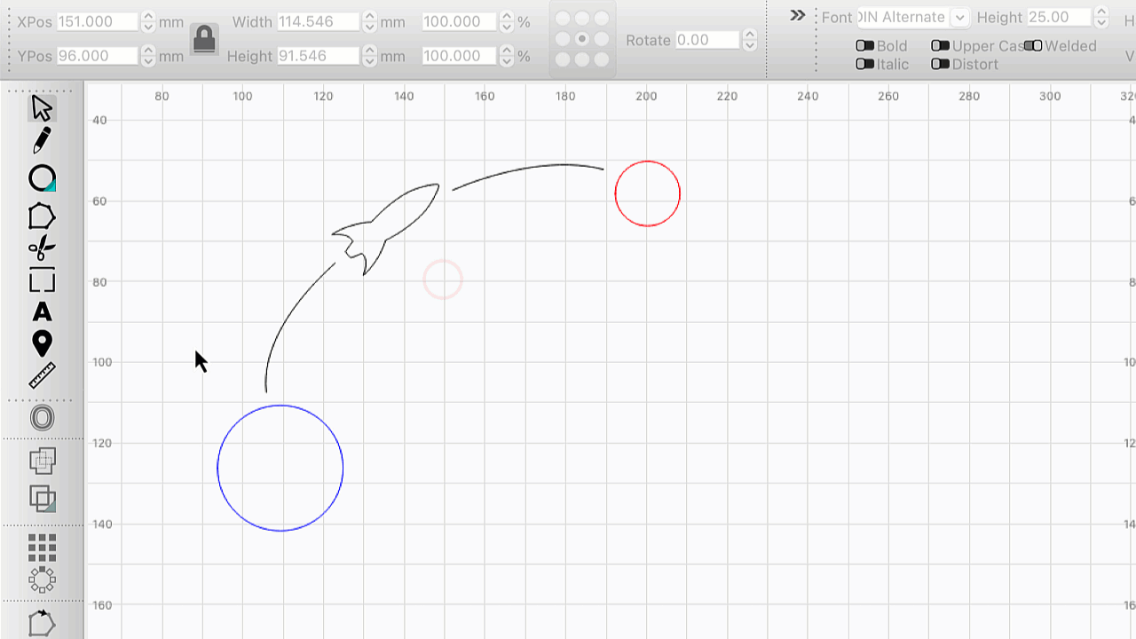Toggle the Welded text switch
Viewport: 1136px width, 639px height.
click(x=1032, y=46)
